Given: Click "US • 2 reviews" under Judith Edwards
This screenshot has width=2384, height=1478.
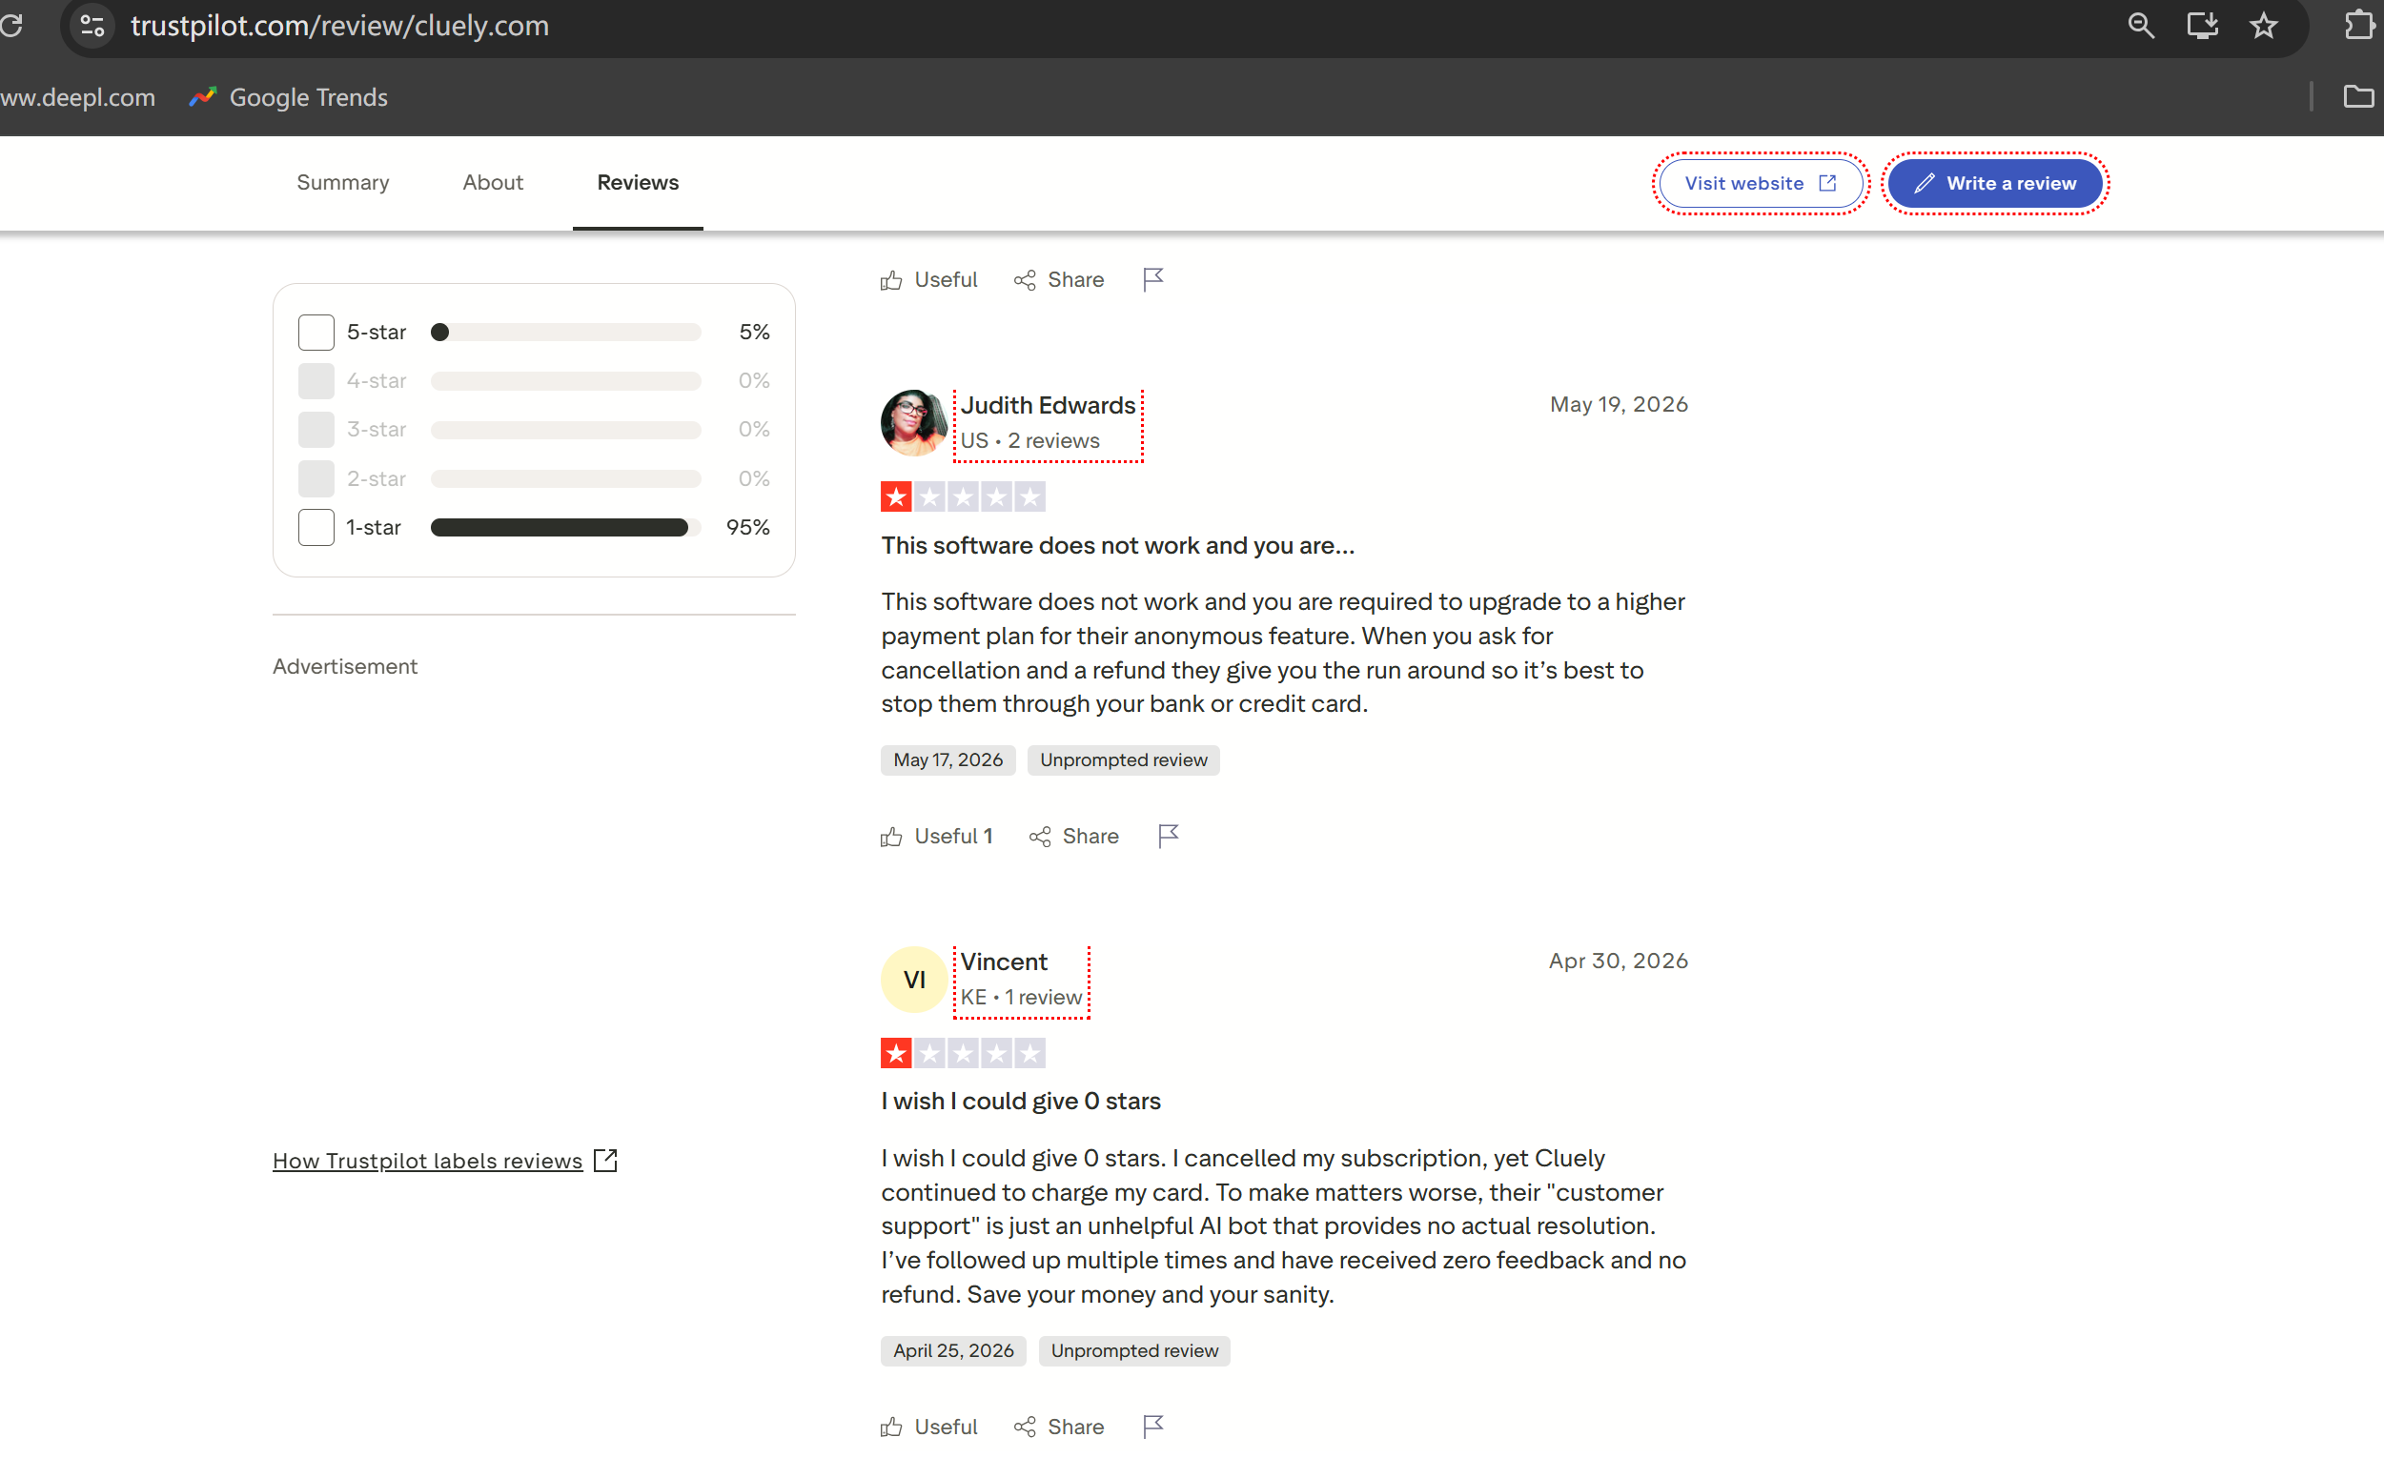Looking at the screenshot, I should pyautogui.click(x=1029, y=441).
